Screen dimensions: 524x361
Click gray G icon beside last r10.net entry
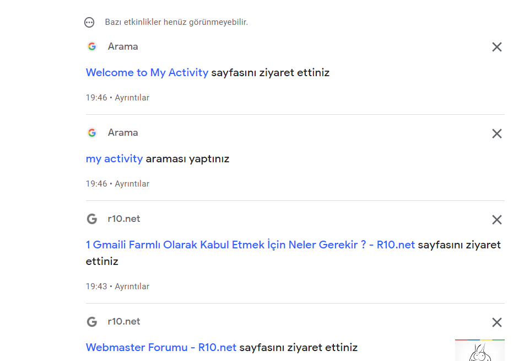pyautogui.click(x=92, y=322)
